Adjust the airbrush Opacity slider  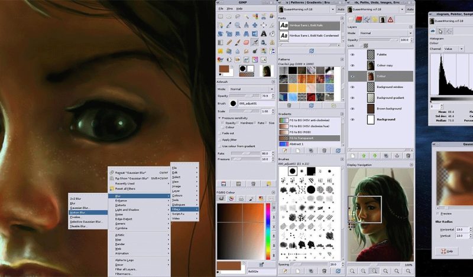[245, 96]
